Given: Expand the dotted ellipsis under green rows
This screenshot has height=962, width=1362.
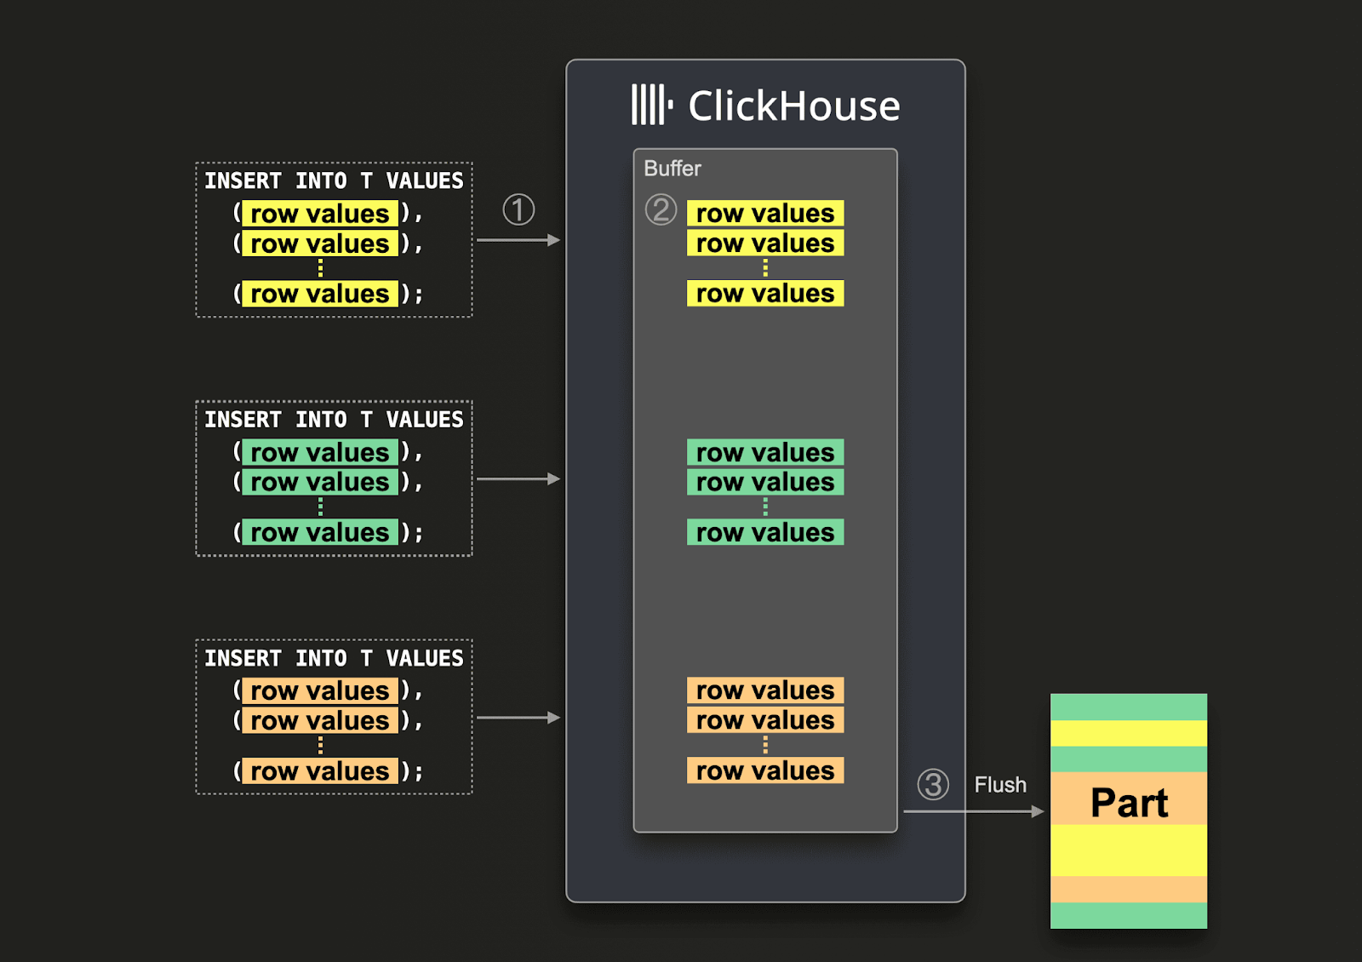Looking at the screenshot, I should click(764, 506).
